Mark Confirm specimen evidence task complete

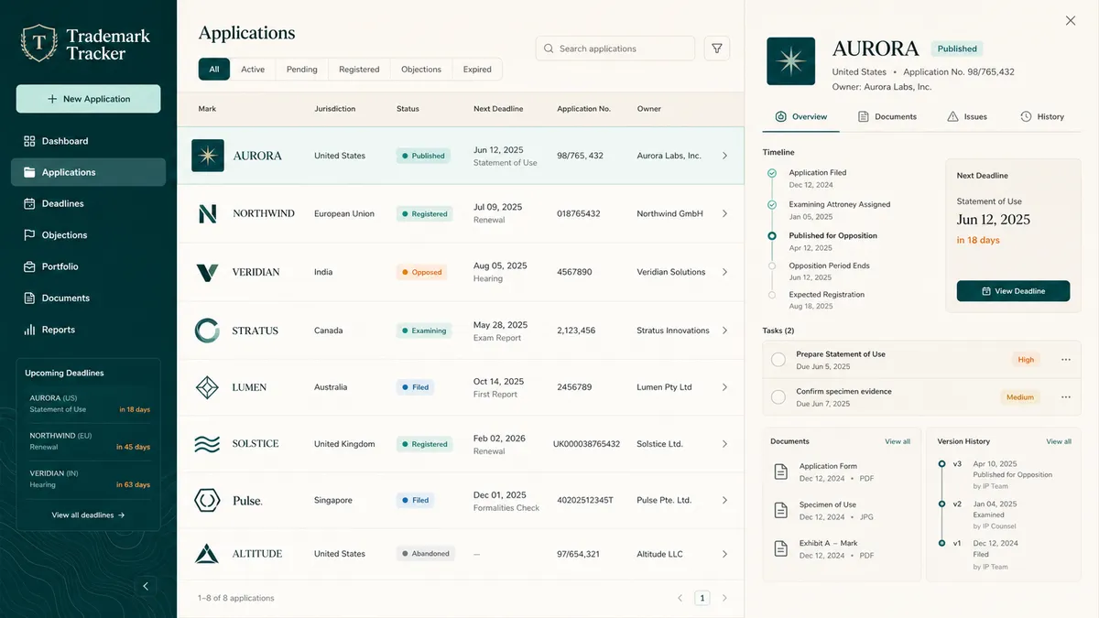tap(778, 397)
